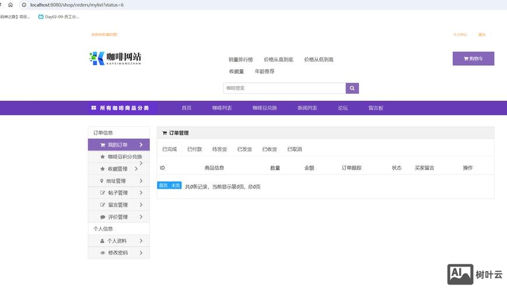The image size is (507, 291).
Task: Click the edit icon beside 留言管理
Action: 103,204
